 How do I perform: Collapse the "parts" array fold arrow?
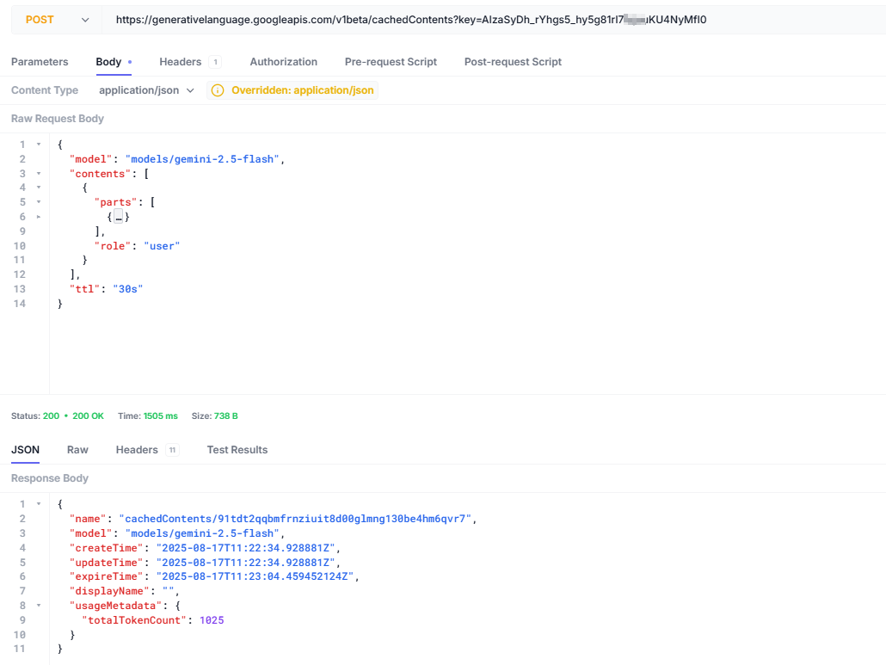(x=39, y=201)
